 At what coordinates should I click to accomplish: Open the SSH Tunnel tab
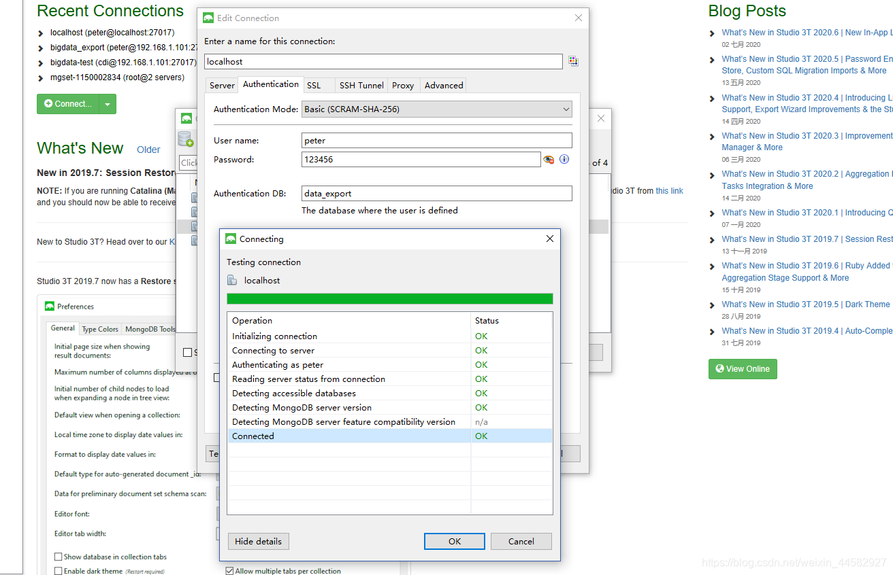pyautogui.click(x=361, y=86)
